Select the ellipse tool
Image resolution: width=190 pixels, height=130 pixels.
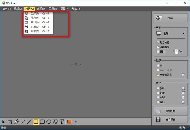[49, 122]
